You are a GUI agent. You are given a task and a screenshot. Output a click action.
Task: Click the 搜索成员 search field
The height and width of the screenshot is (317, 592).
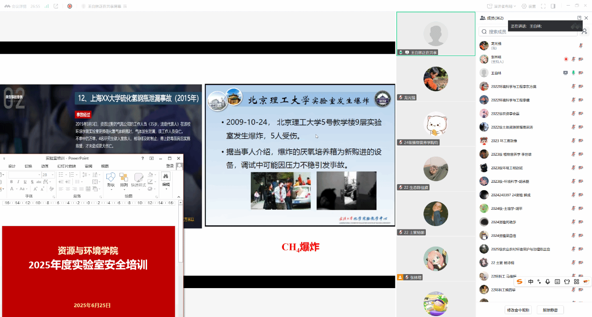528,31
